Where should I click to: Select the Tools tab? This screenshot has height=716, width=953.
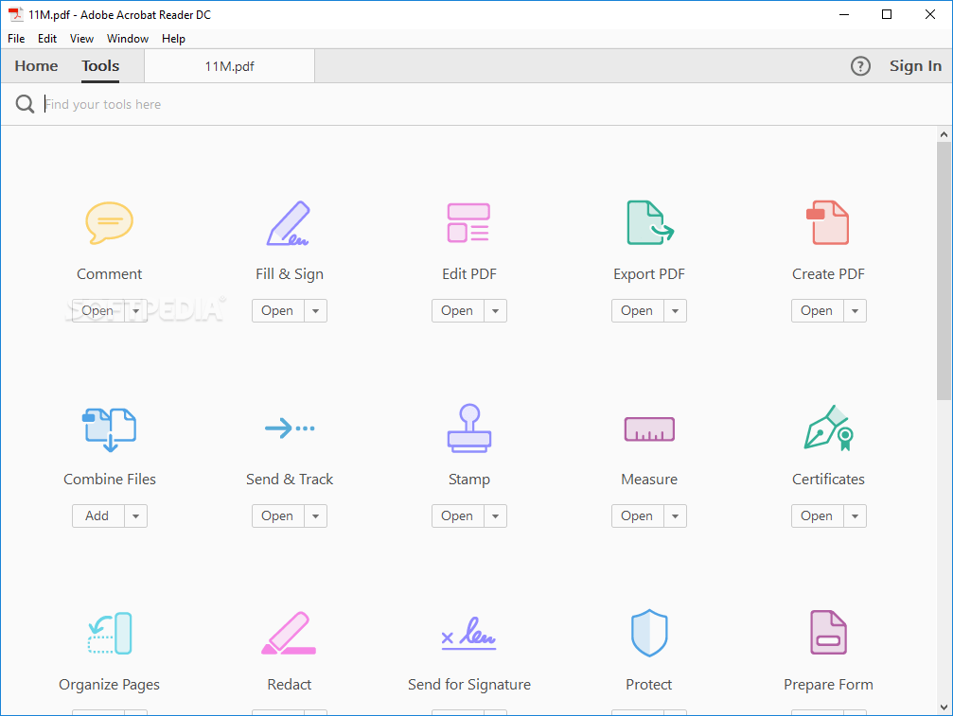click(100, 66)
